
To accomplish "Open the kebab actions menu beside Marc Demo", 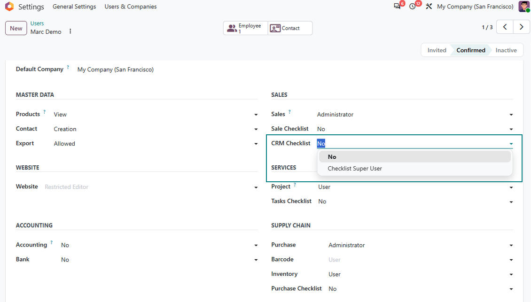I will [70, 31].
